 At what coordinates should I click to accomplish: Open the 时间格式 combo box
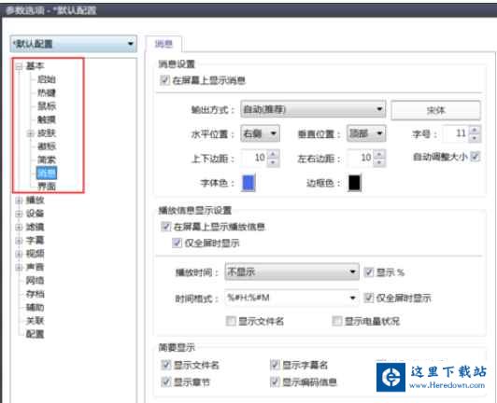point(291,298)
